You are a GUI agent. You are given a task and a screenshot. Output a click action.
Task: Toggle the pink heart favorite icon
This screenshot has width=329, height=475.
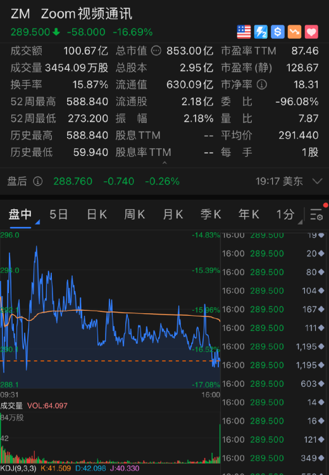[x=311, y=32]
